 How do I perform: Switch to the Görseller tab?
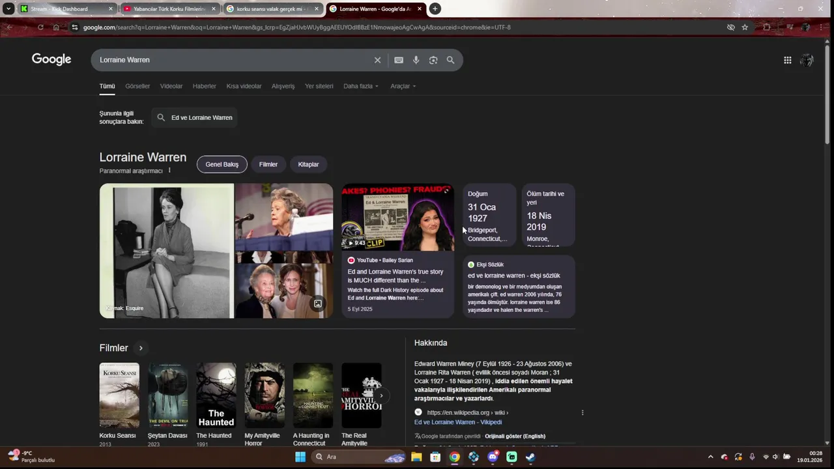(137, 86)
